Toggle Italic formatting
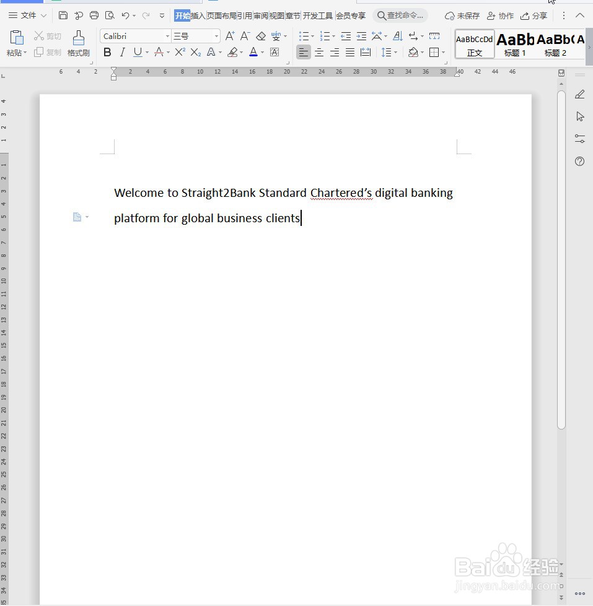 (x=122, y=52)
